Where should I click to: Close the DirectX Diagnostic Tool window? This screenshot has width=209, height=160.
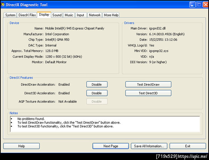(x=206, y=5)
